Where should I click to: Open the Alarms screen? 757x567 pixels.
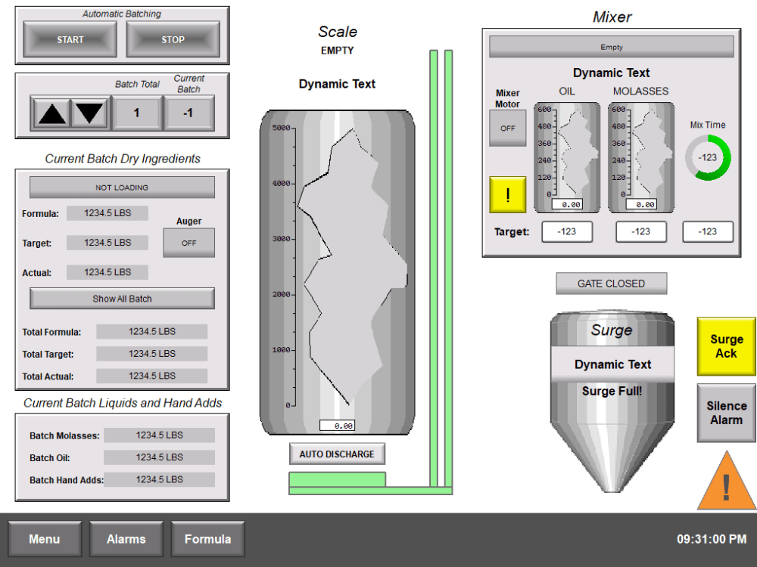point(126,539)
